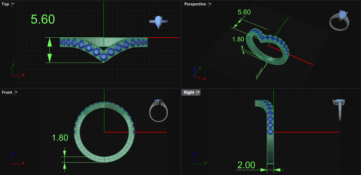Open the Perspective viewport dropdown arrow
Image resolution: width=361 pixels, height=175 pixels.
tap(210, 4)
